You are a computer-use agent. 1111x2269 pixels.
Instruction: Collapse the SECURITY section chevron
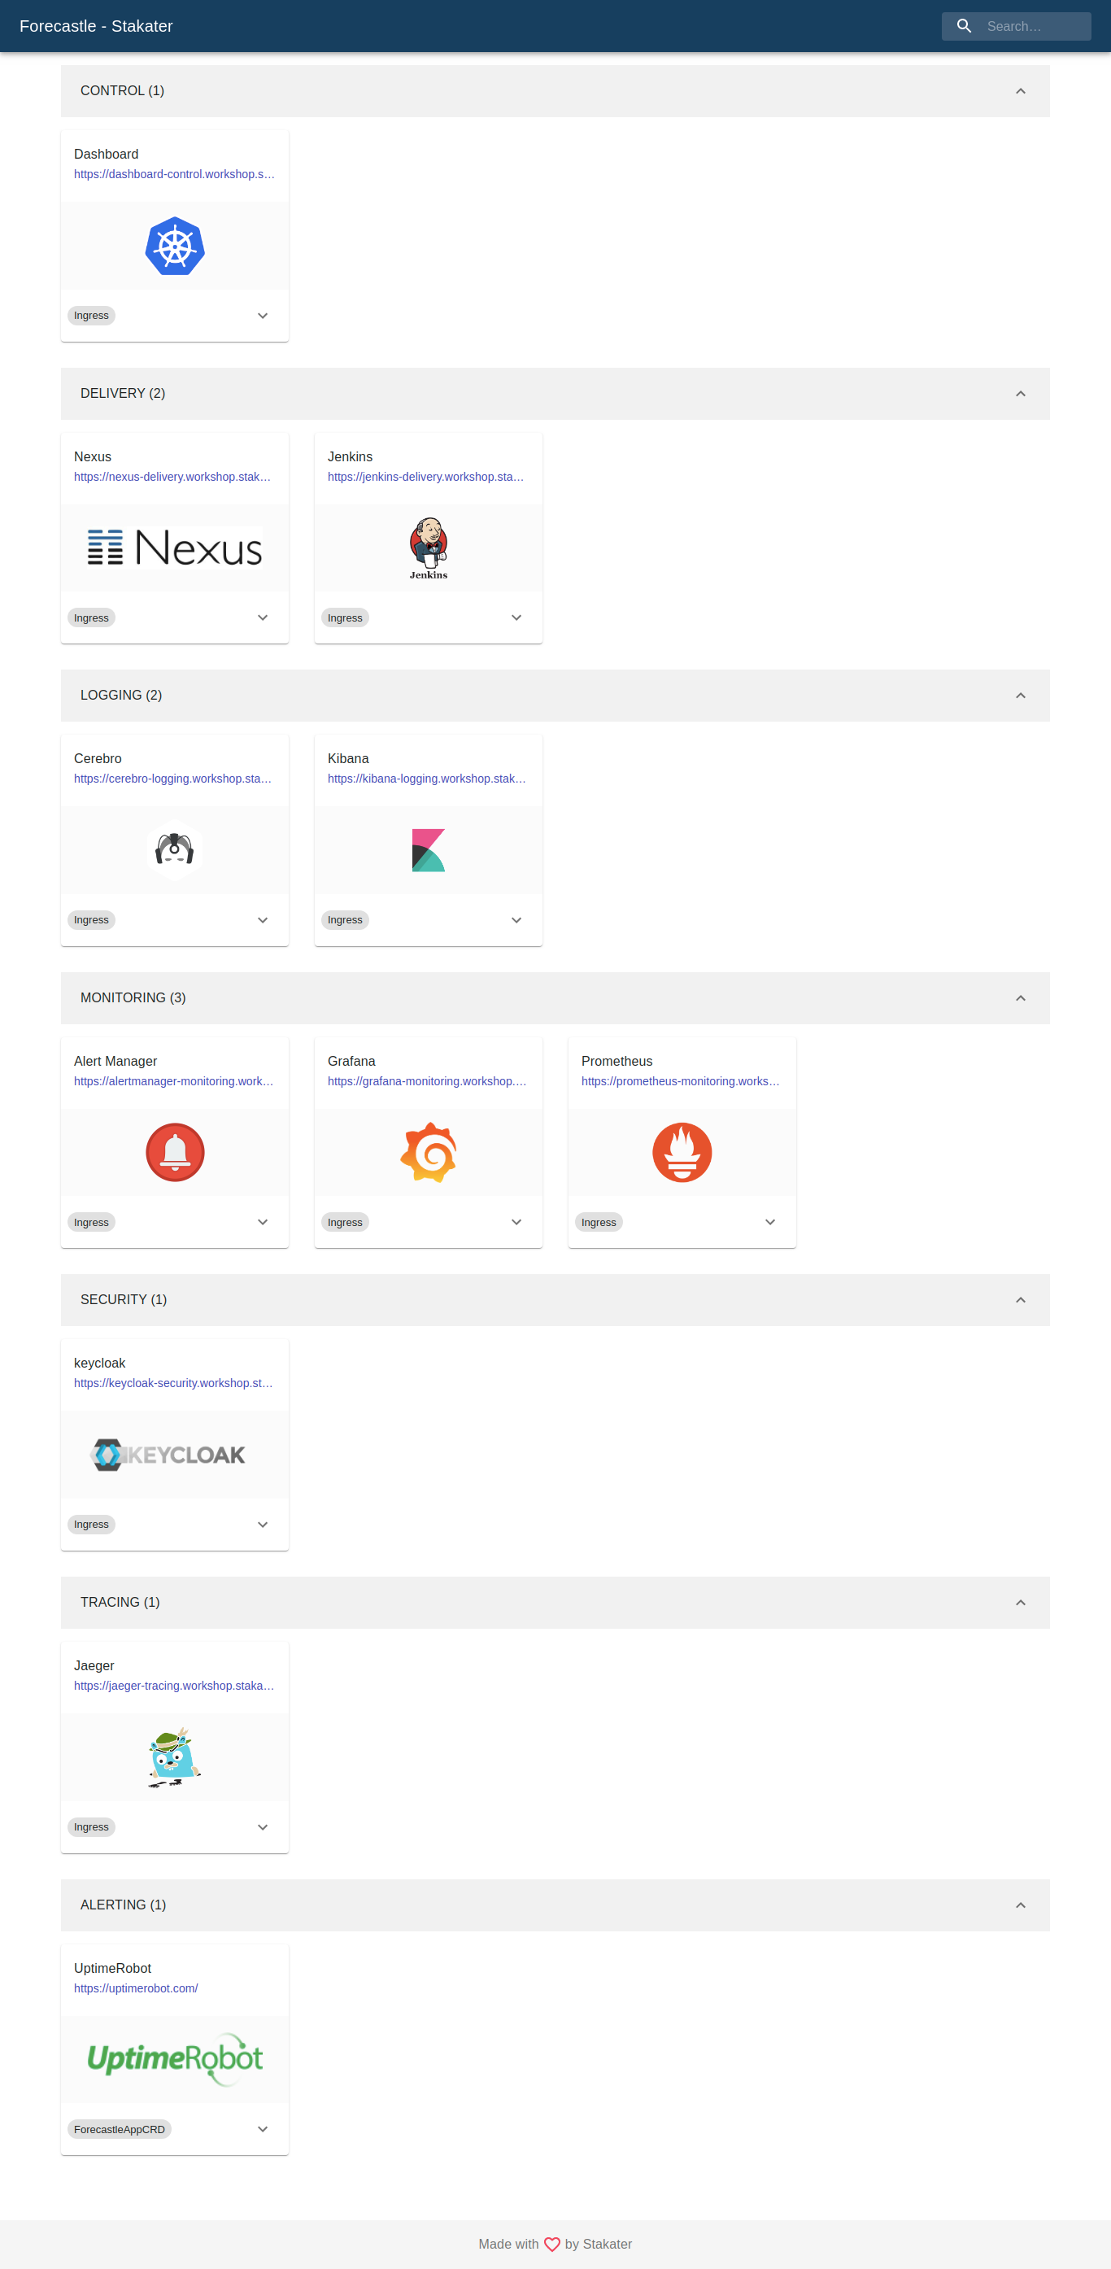(1021, 1300)
